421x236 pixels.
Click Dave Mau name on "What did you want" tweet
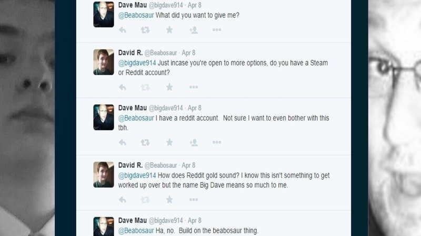point(132,5)
